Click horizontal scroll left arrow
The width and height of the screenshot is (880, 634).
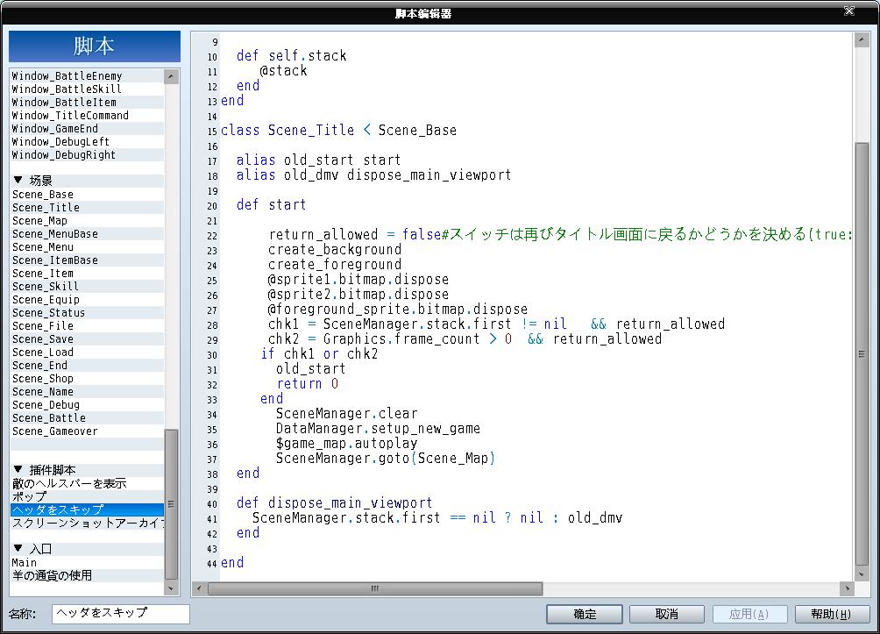point(199,588)
